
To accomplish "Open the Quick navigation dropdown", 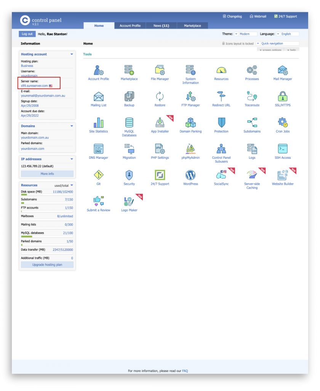I will click(x=277, y=44).
